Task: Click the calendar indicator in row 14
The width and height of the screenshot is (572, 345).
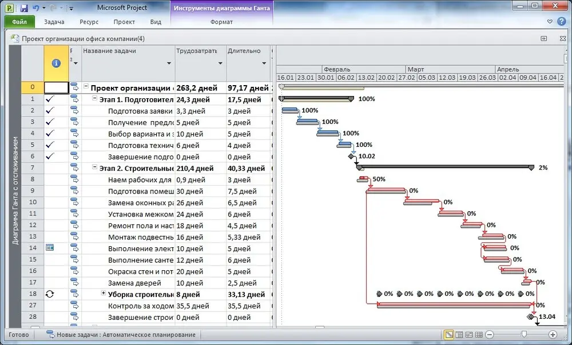Action: 50,248
